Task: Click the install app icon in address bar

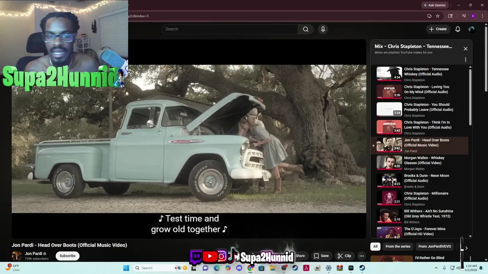Action: click(x=429, y=16)
